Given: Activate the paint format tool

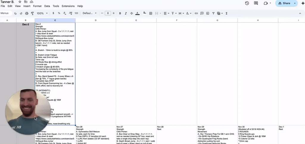Looking at the screenshot, I should 32,13.
